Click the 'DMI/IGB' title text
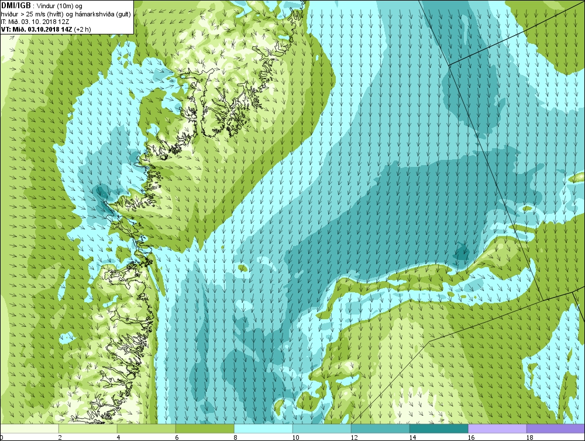 click(16, 6)
